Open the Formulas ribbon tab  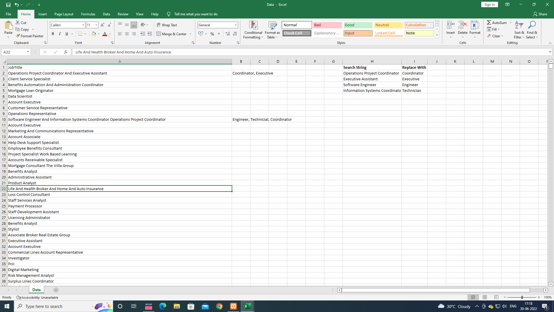pyautogui.click(x=88, y=14)
